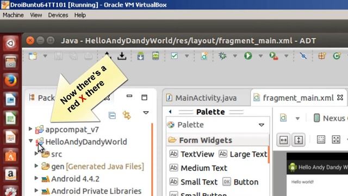348x196 pixels.
Task: Open Package Explorer view menu arrow
Action: point(146,113)
